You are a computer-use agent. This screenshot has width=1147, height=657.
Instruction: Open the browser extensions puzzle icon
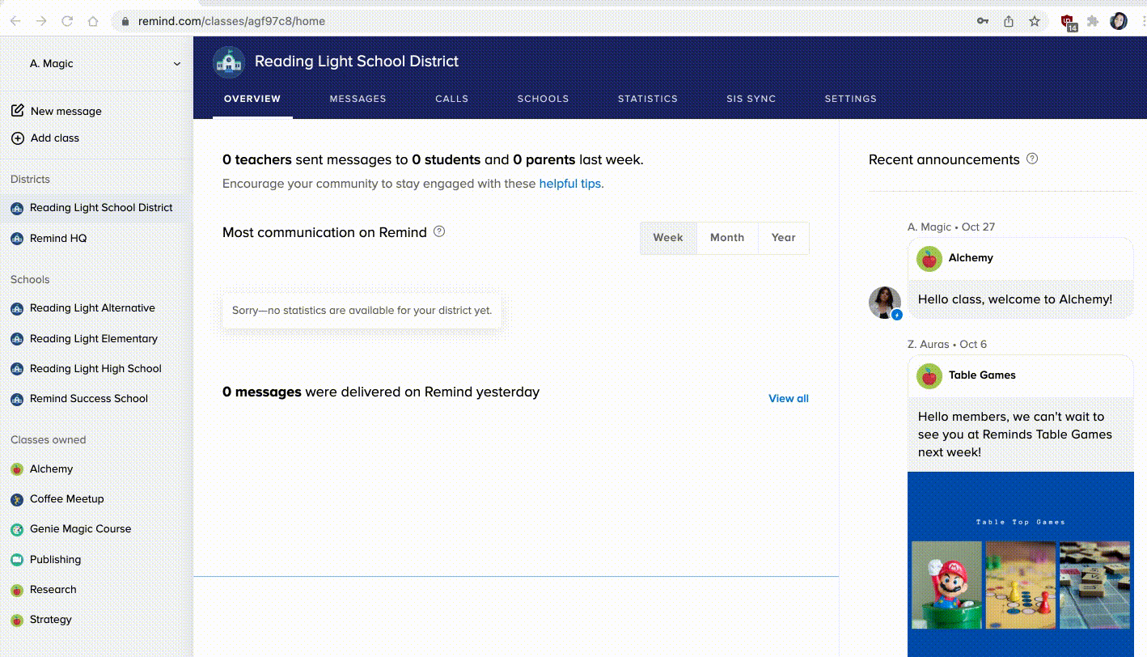point(1093,21)
